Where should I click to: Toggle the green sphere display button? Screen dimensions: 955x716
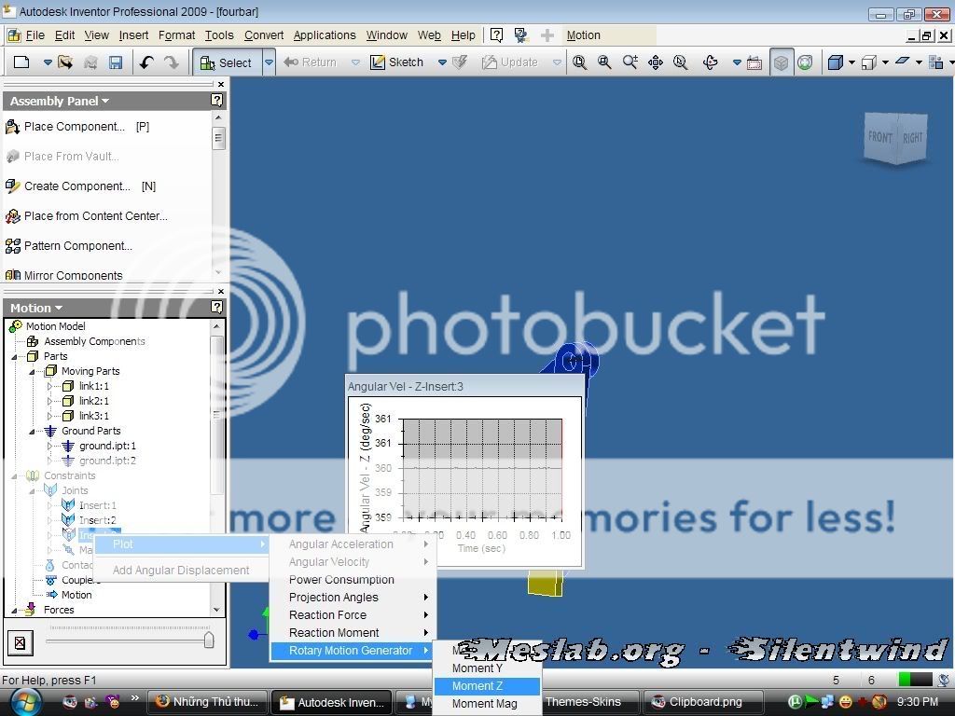click(x=805, y=62)
